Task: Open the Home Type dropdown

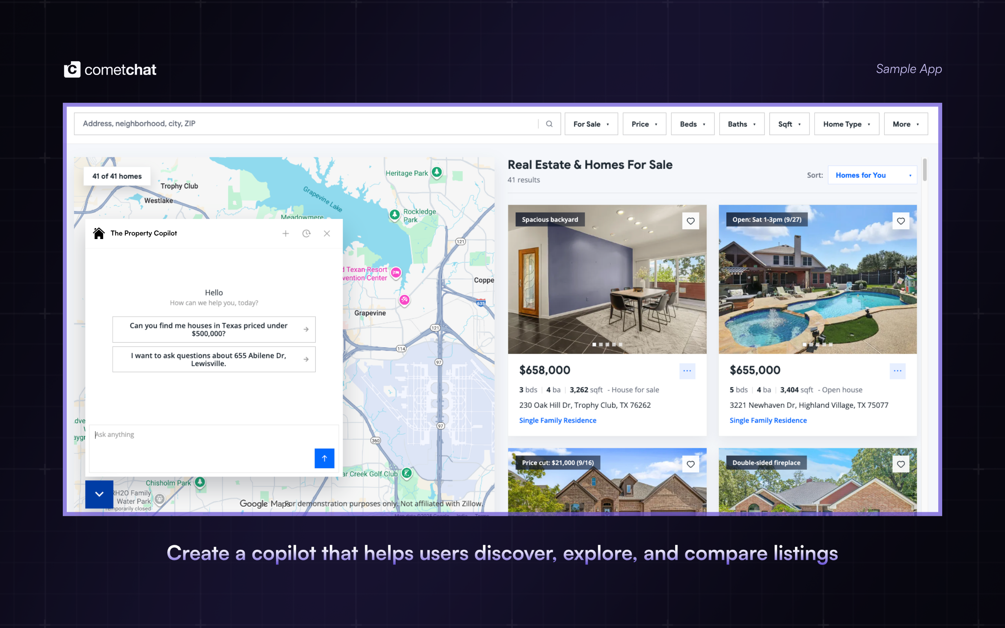Action: (x=846, y=123)
